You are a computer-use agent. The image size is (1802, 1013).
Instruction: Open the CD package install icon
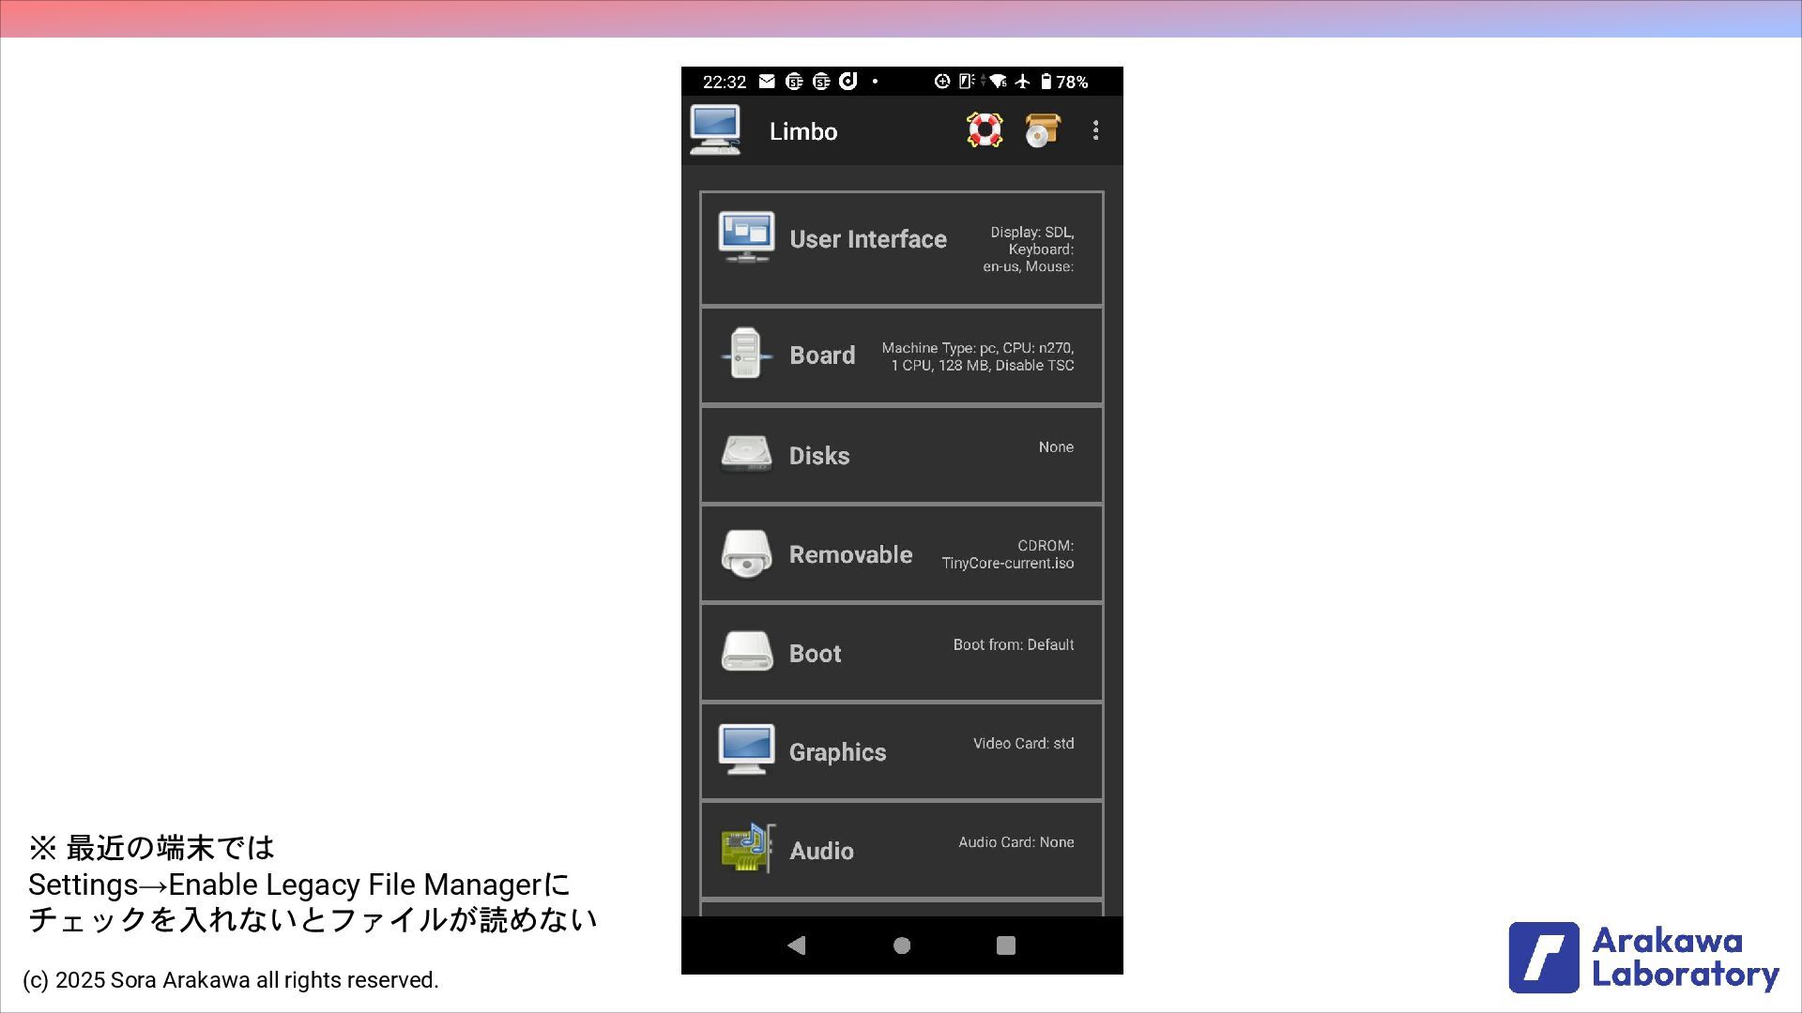click(1042, 130)
